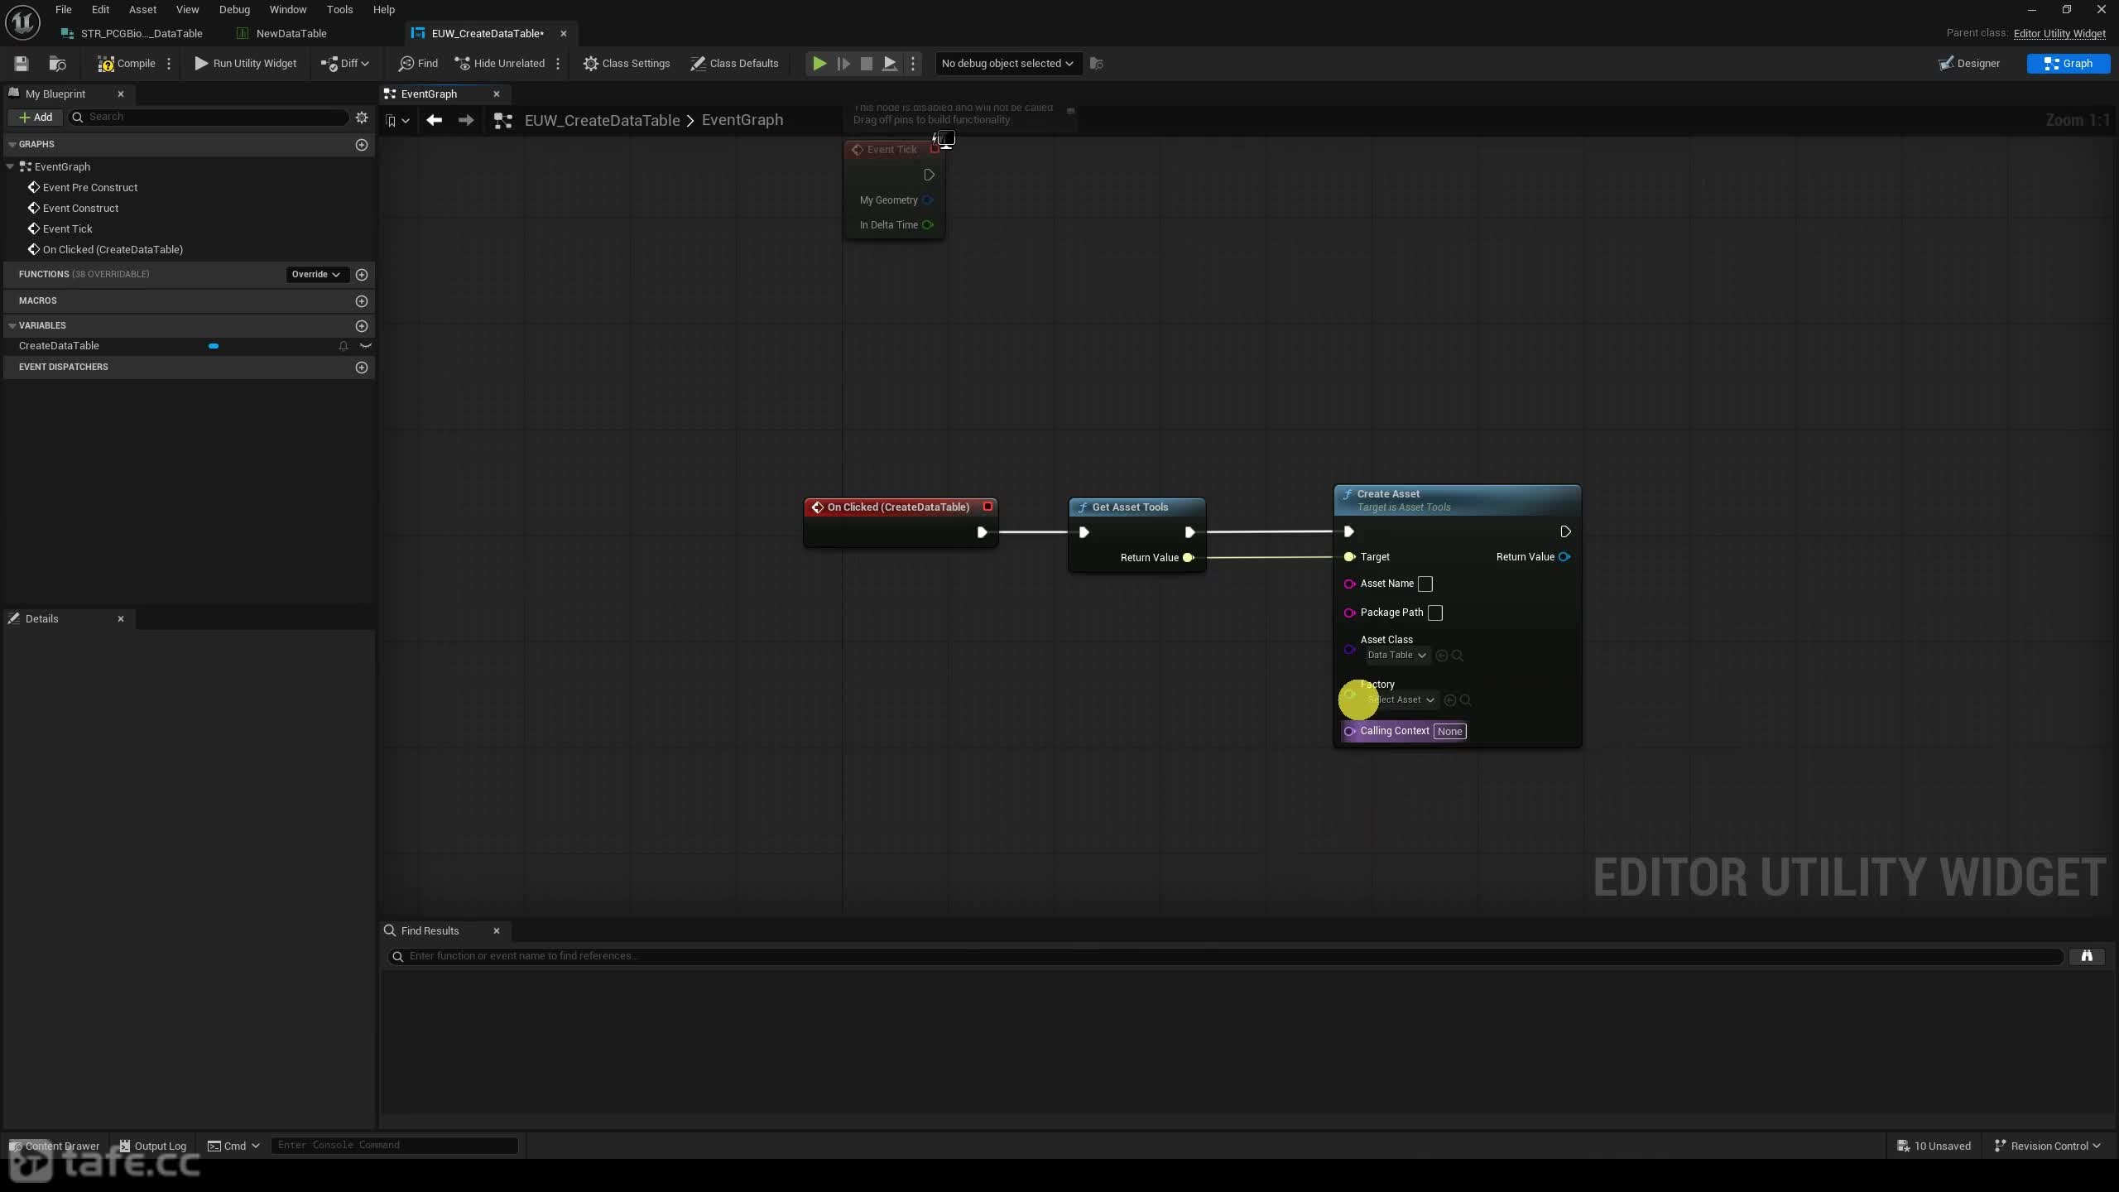The image size is (2119, 1192).
Task: Collapse the GRAPHS section
Action: (x=12, y=145)
